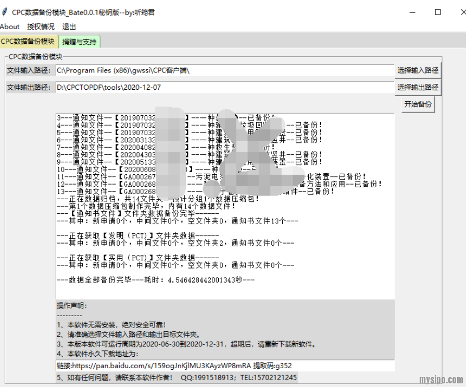Click the 数据全部备份完毕 log line
Viewport: 466px width, 387px height.
155,280
